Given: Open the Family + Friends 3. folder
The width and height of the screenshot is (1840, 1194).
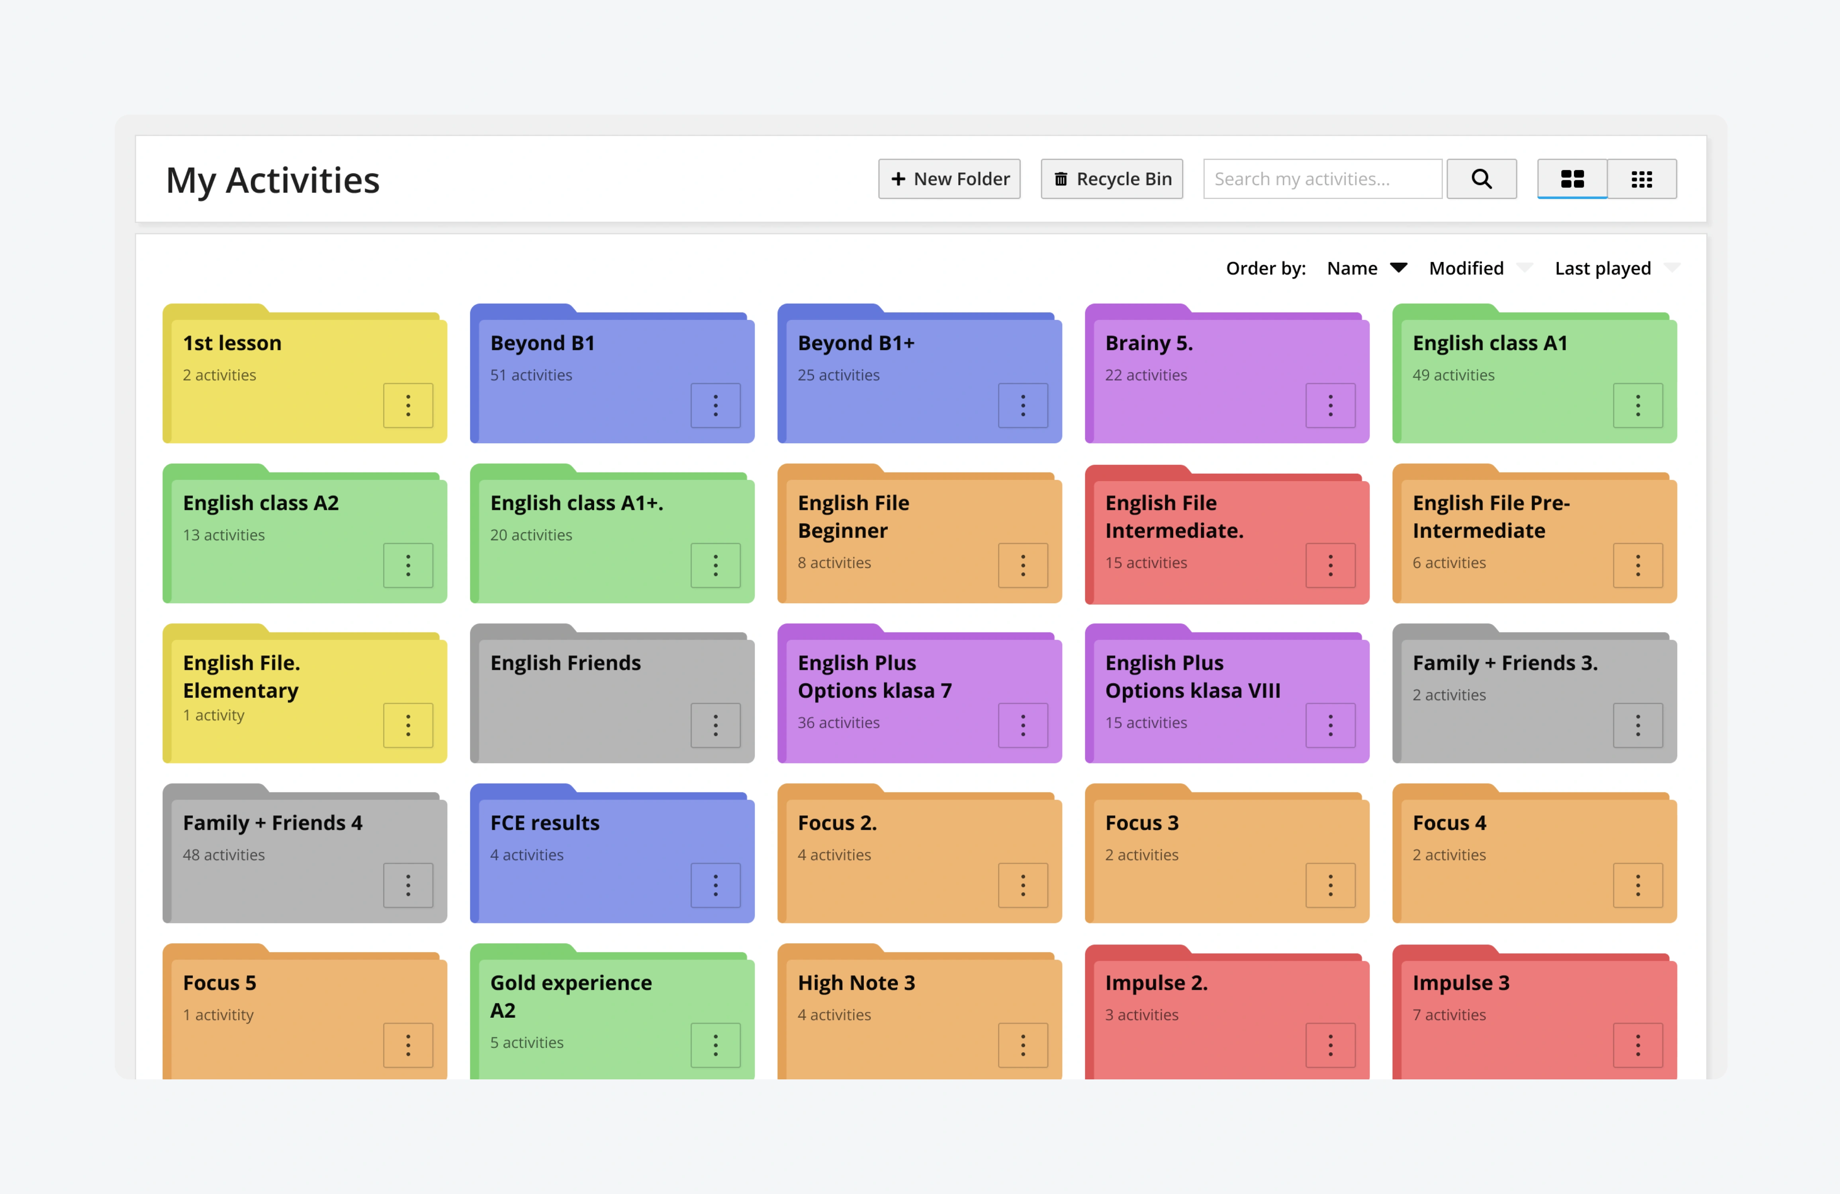Looking at the screenshot, I should [1535, 694].
